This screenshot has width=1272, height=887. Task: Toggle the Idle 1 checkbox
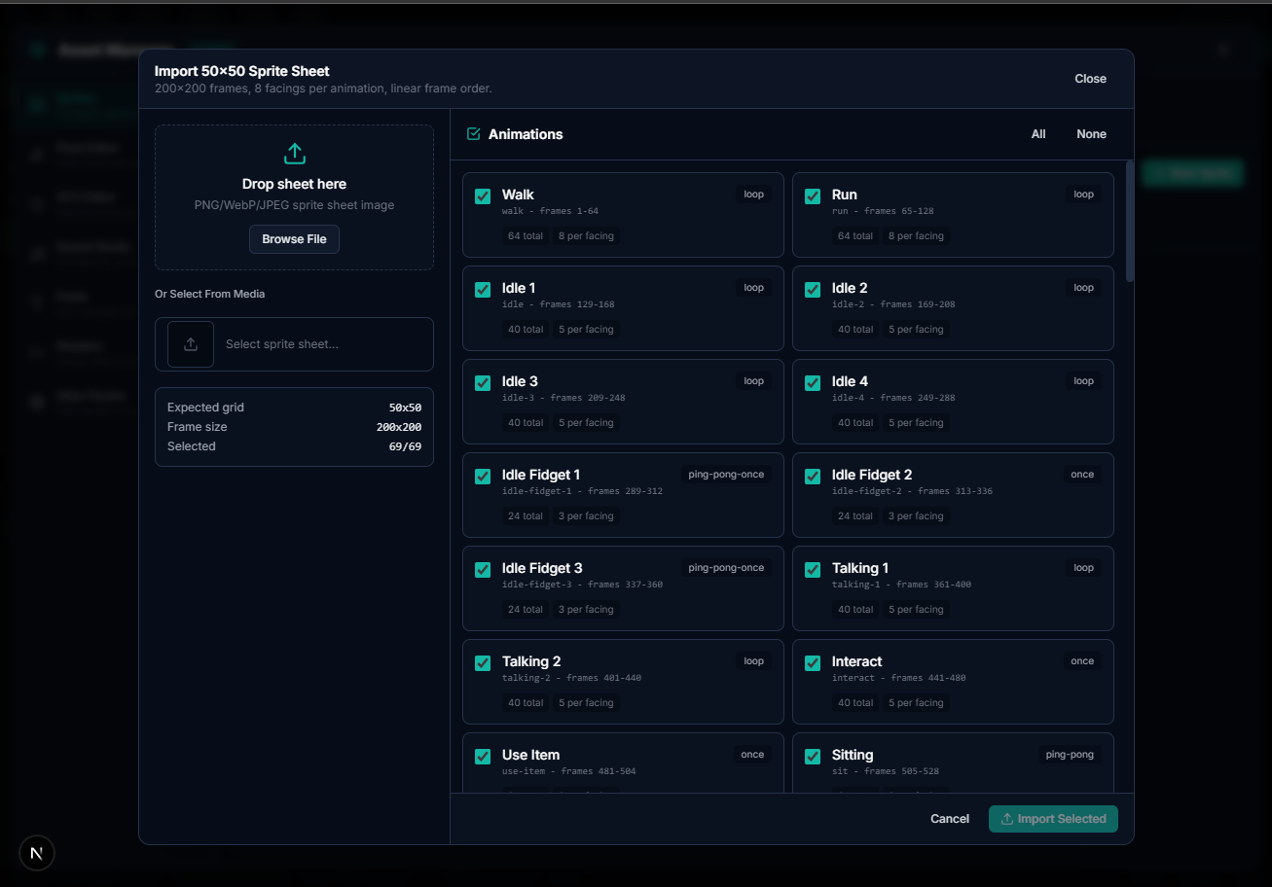coord(483,290)
